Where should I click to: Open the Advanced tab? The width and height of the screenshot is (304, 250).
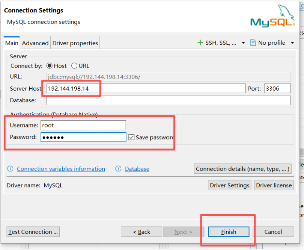[x=35, y=43]
